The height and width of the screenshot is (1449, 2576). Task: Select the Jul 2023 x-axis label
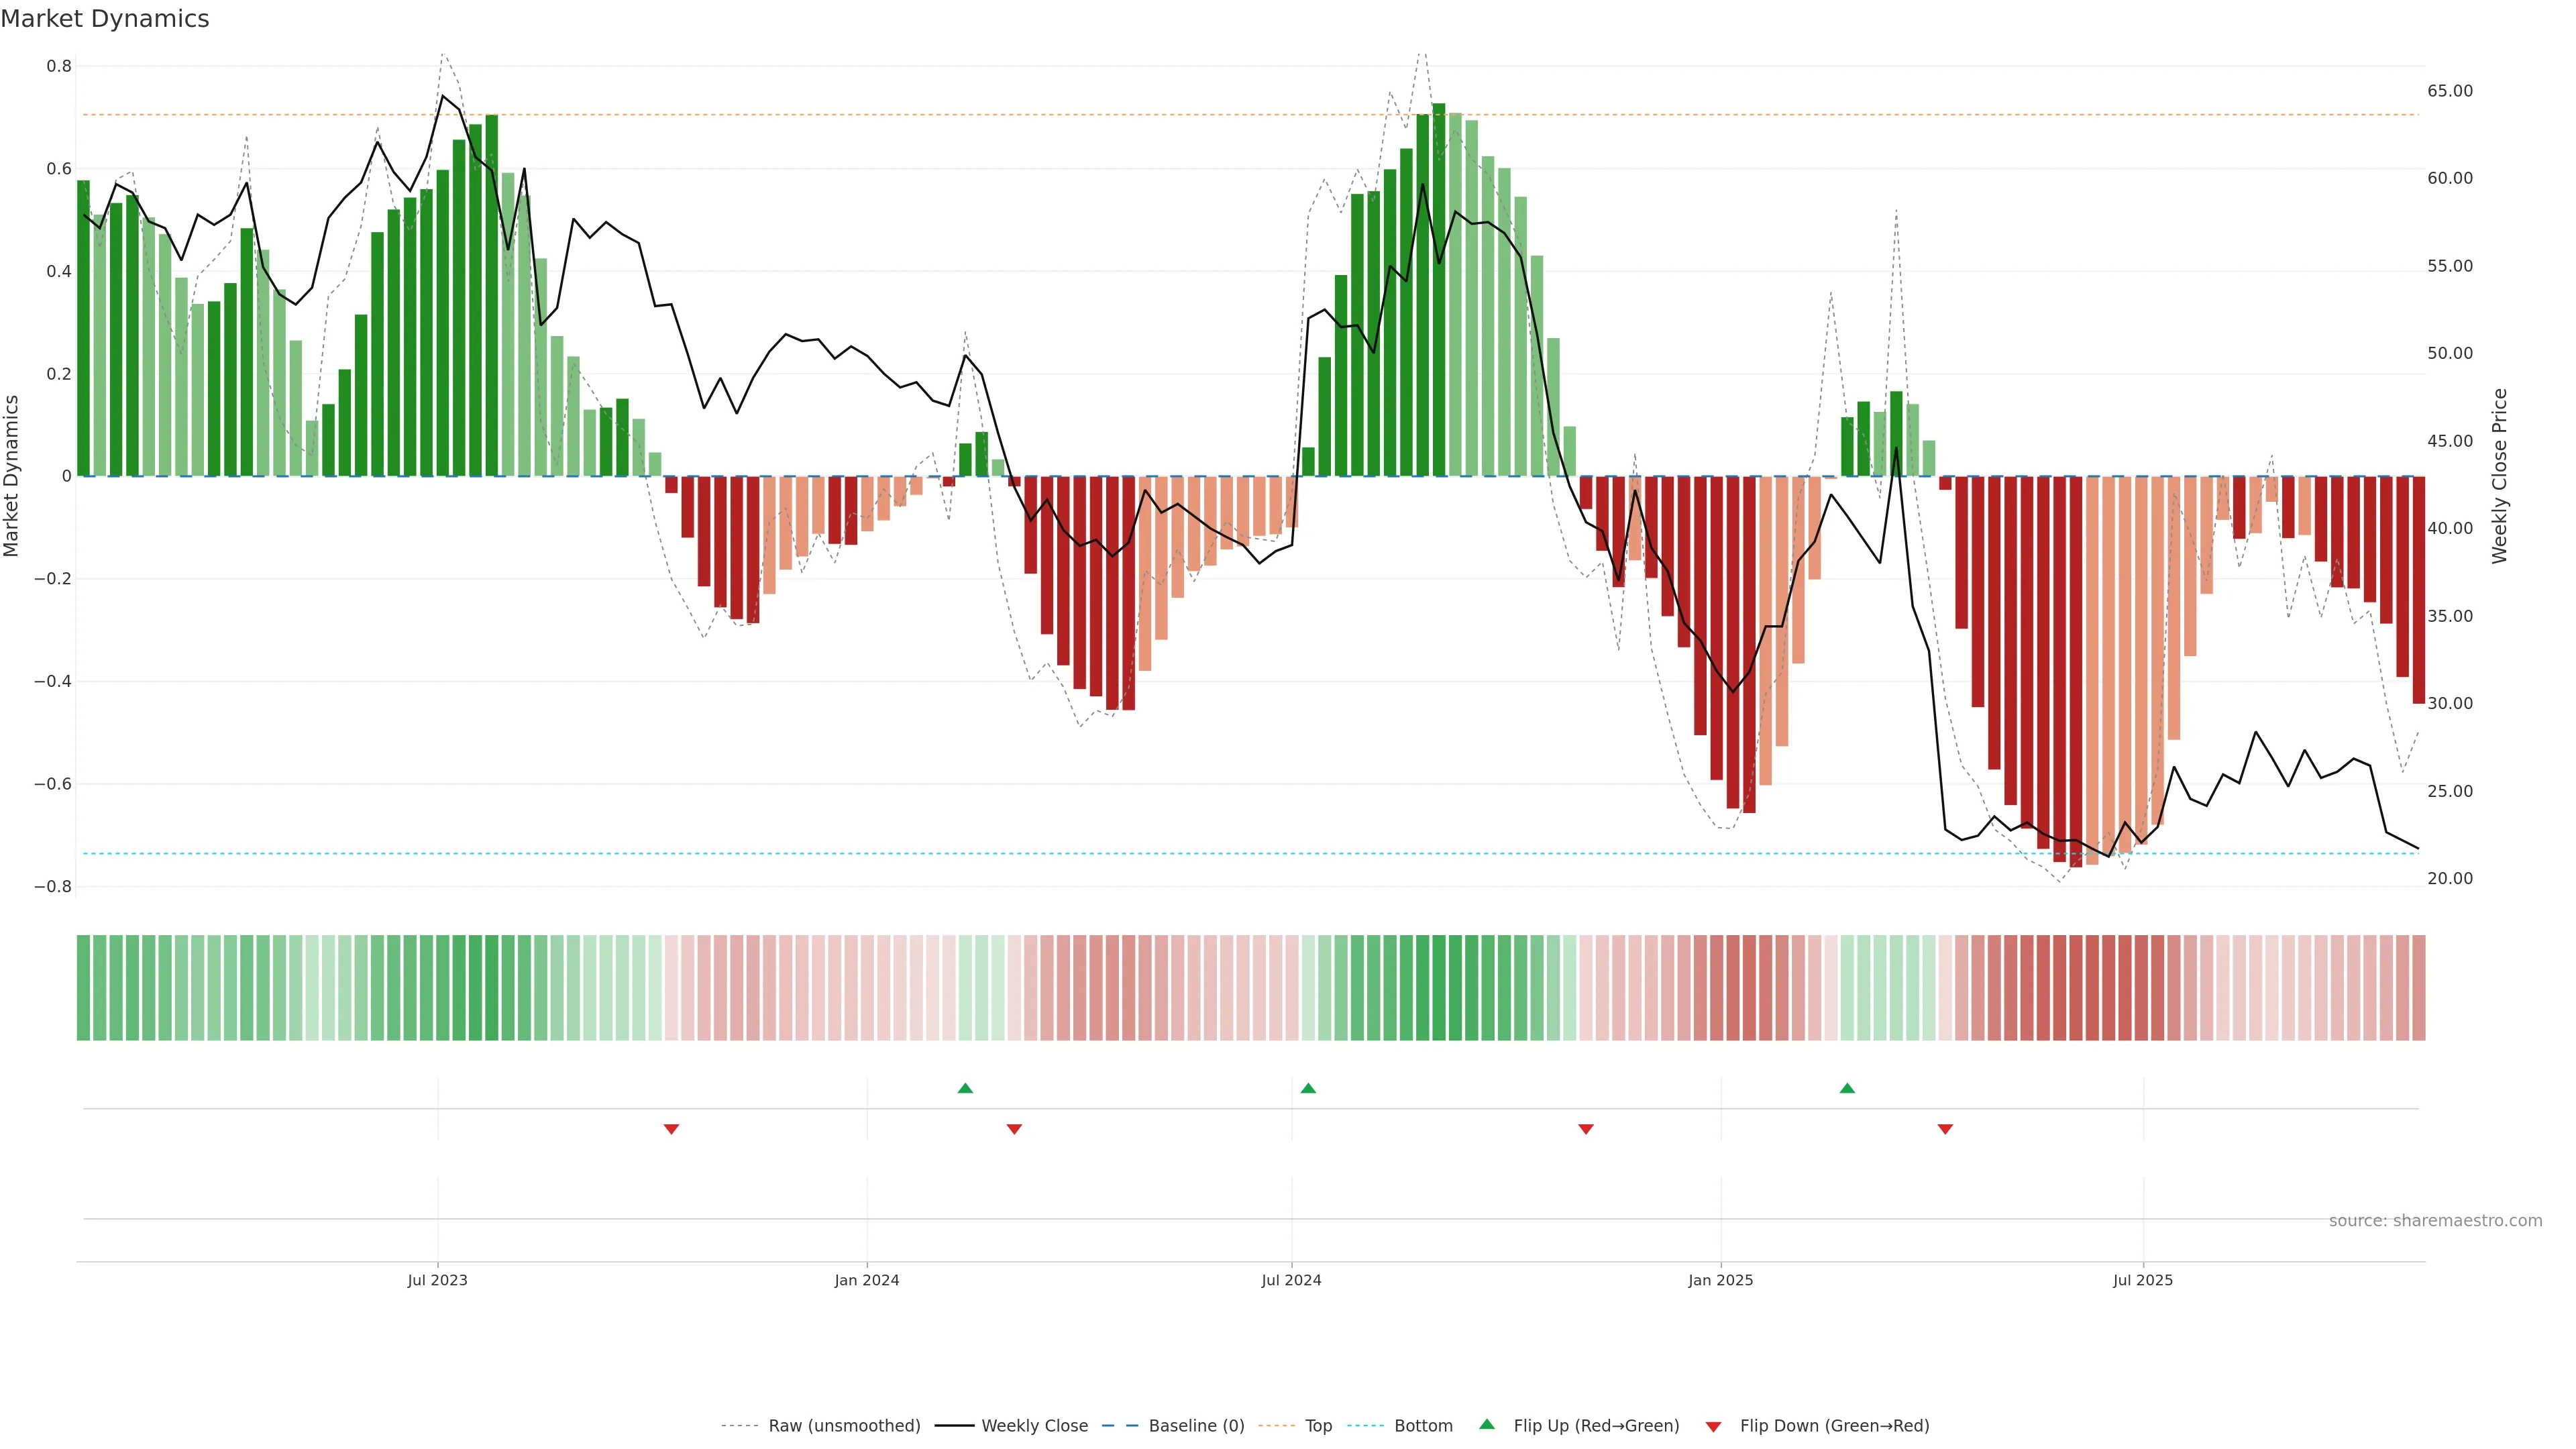[x=437, y=1280]
